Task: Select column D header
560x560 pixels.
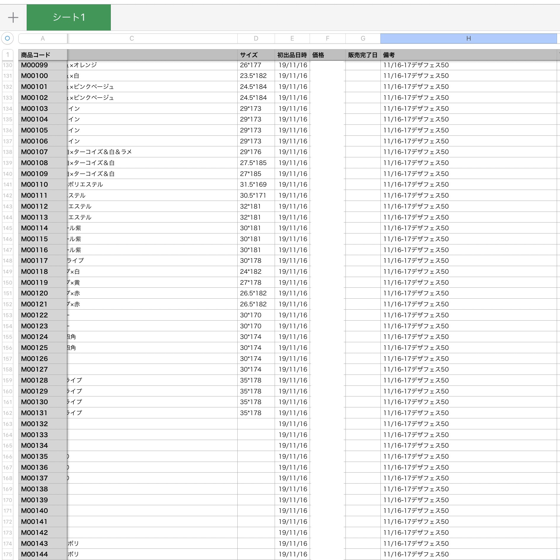Action: click(x=256, y=39)
